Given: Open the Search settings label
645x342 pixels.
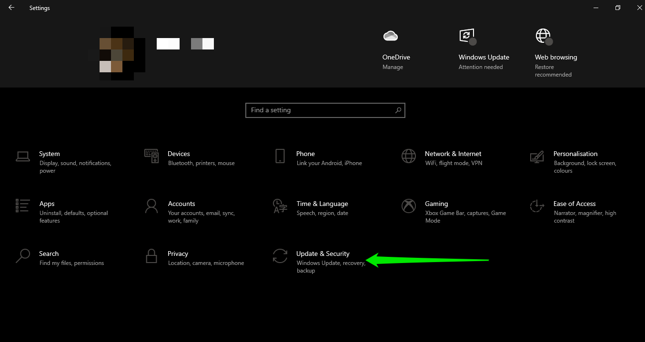Looking at the screenshot, I should pyautogui.click(x=49, y=254).
